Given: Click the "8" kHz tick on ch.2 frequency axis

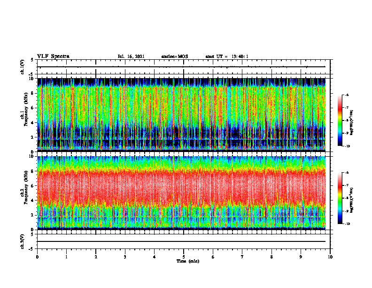Looking at the screenshot, I should coord(33,171).
